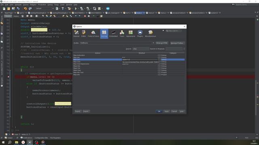Image resolution: width=259 pixels, height=145 pixels.
Task: Open the Plugins options category
Action: (x=140, y=34)
